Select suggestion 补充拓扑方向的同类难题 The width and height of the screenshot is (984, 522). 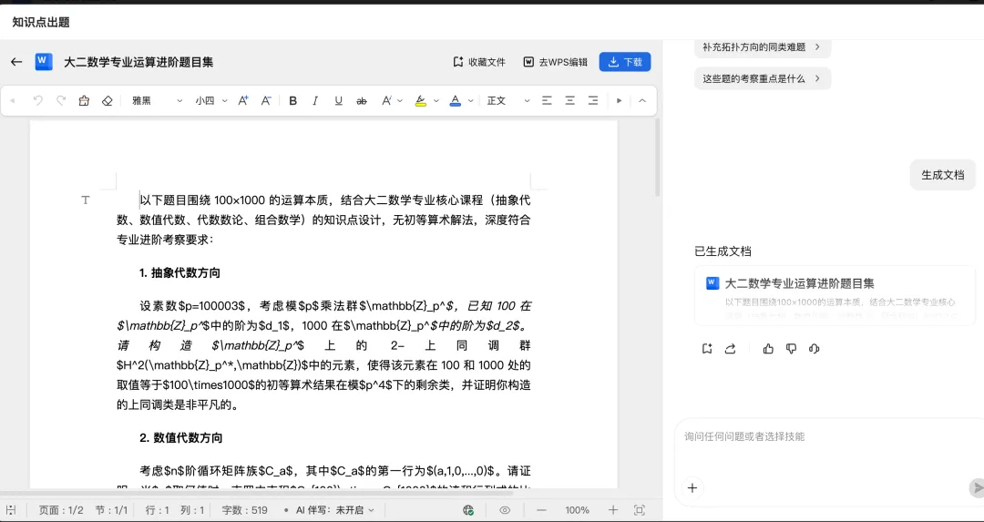coord(762,47)
